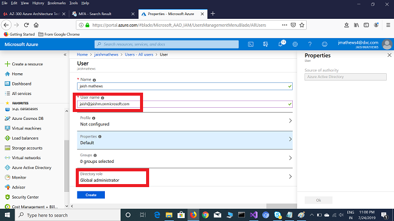Open the notifications bell

(281, 44)
